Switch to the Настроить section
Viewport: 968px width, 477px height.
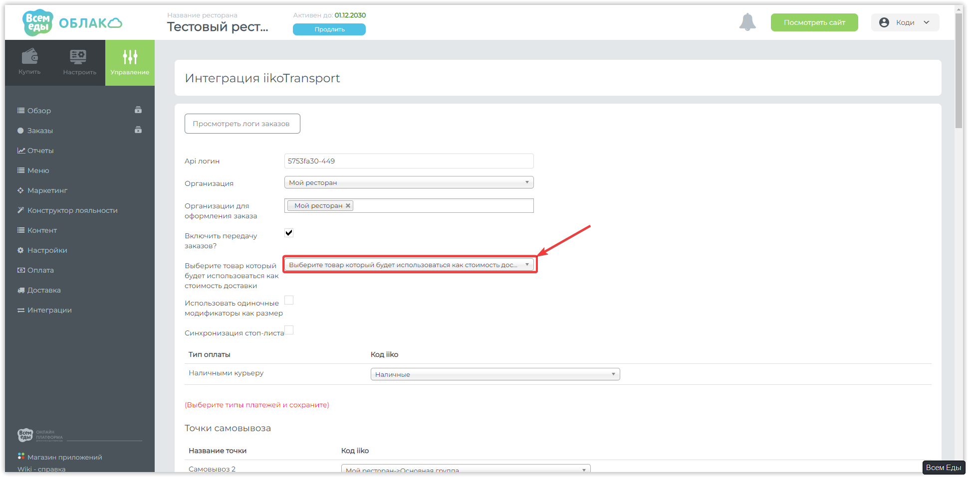click(80, 63)
